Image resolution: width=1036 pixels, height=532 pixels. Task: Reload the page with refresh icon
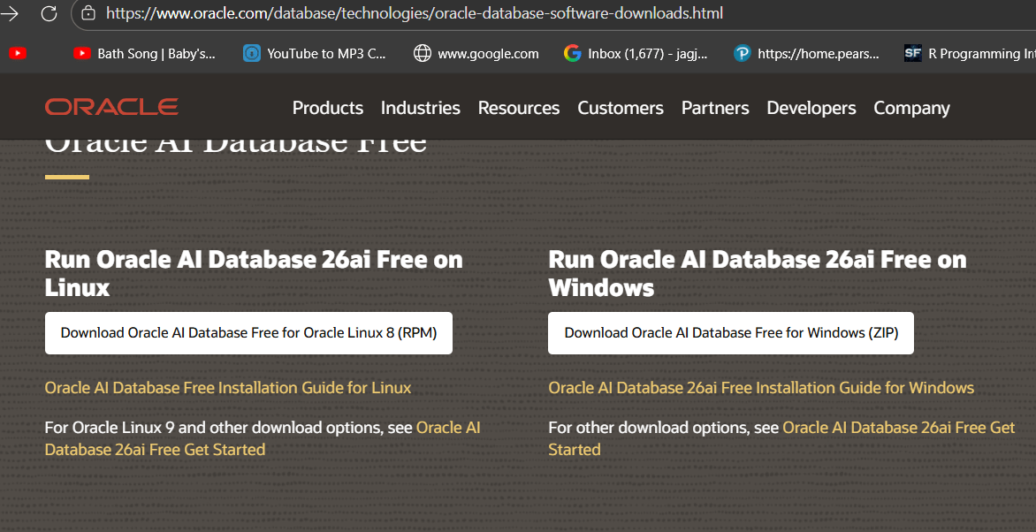click(x=49, y=13)
